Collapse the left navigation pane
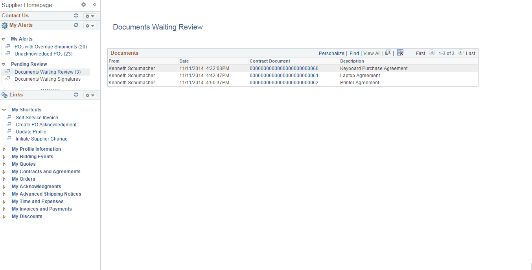The height and width of the screenshot is (270, 532). coord(95,5)
